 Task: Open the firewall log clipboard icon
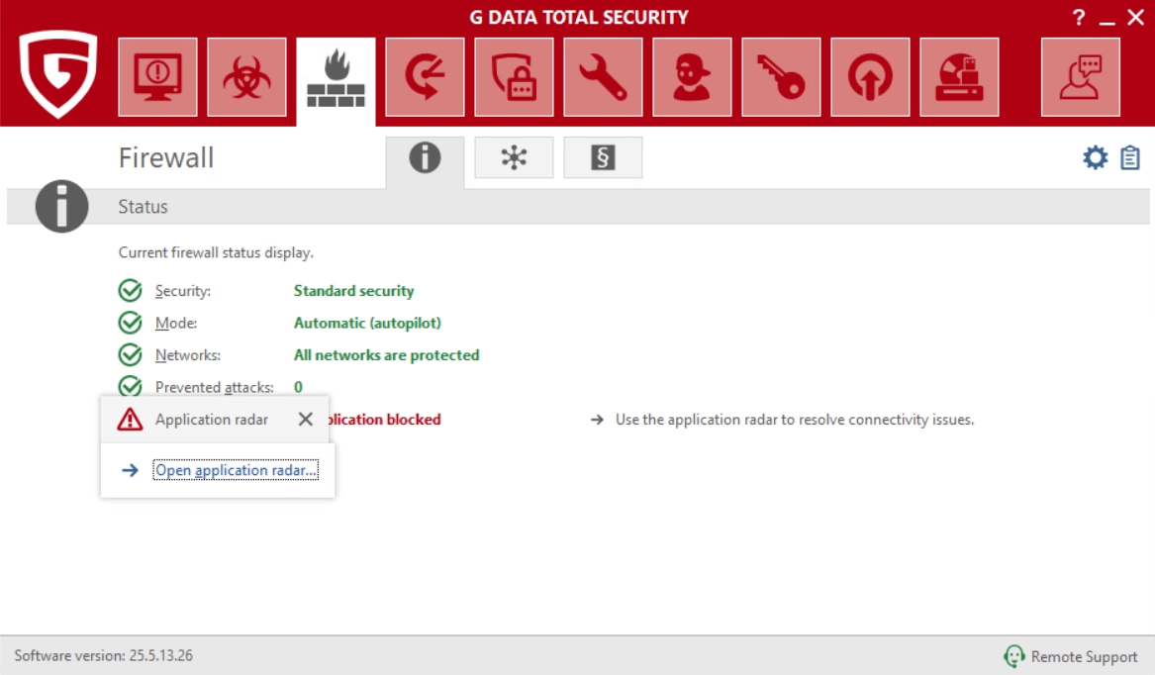[1130, 158]
